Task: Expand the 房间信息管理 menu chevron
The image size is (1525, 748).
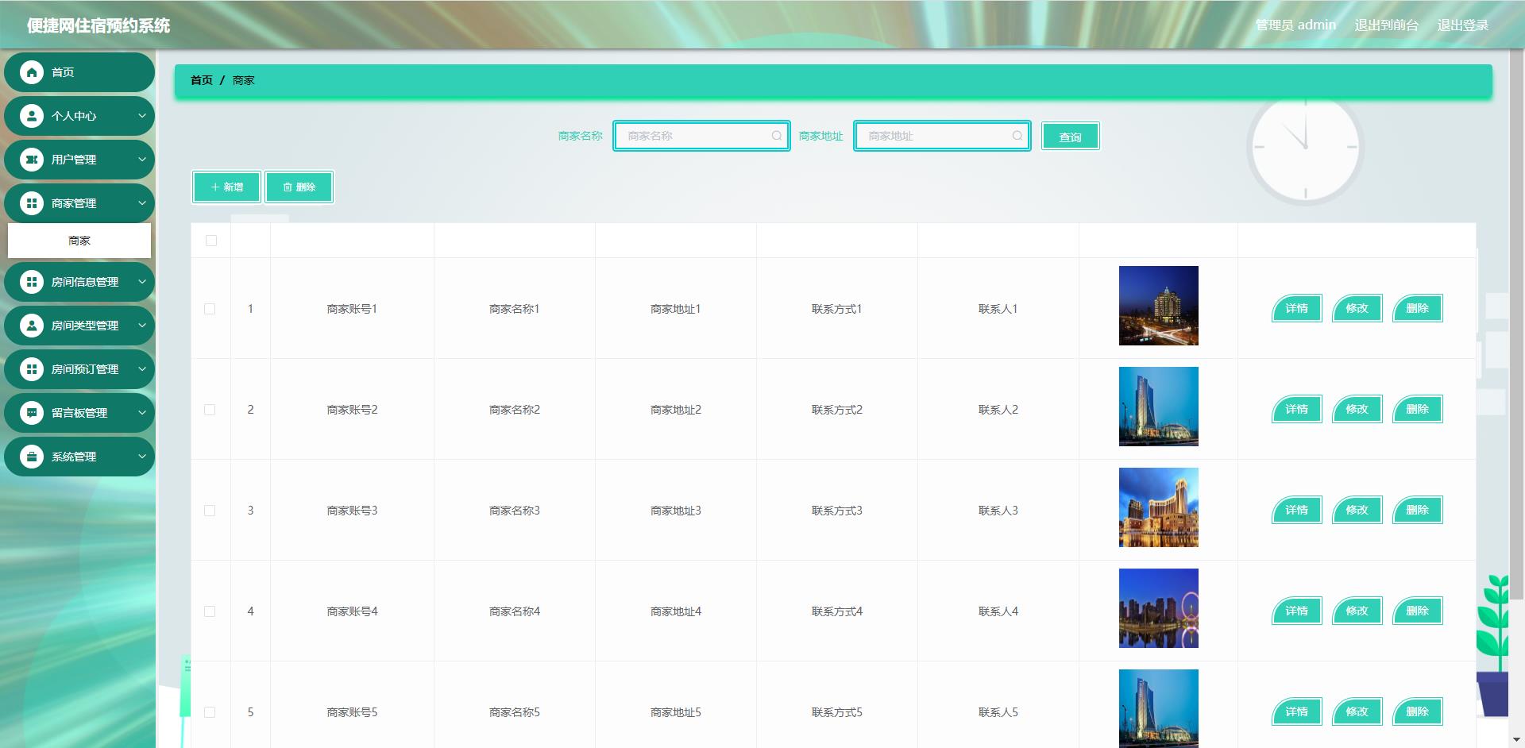Action: click(142, 282)
